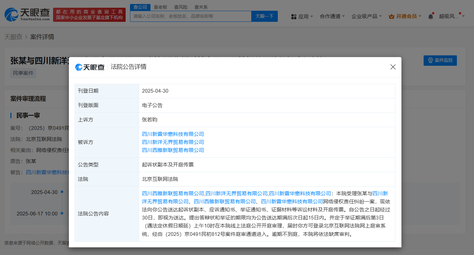Click the 应用 grid icon
The image size is (474, 255).
pos(294,16)
